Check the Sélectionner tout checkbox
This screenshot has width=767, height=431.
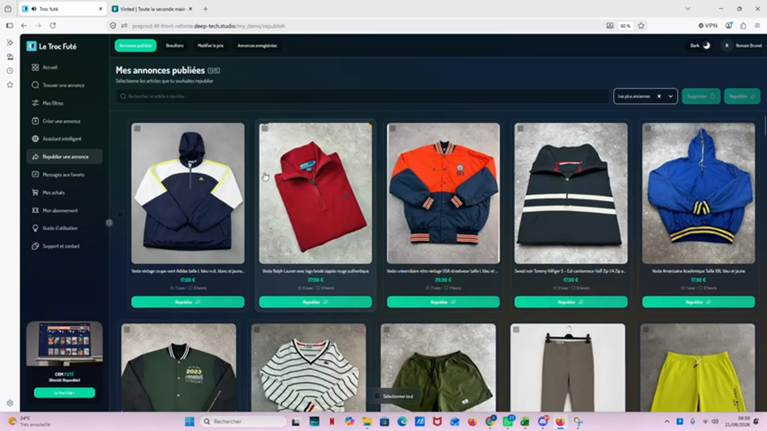pos(377,396)
